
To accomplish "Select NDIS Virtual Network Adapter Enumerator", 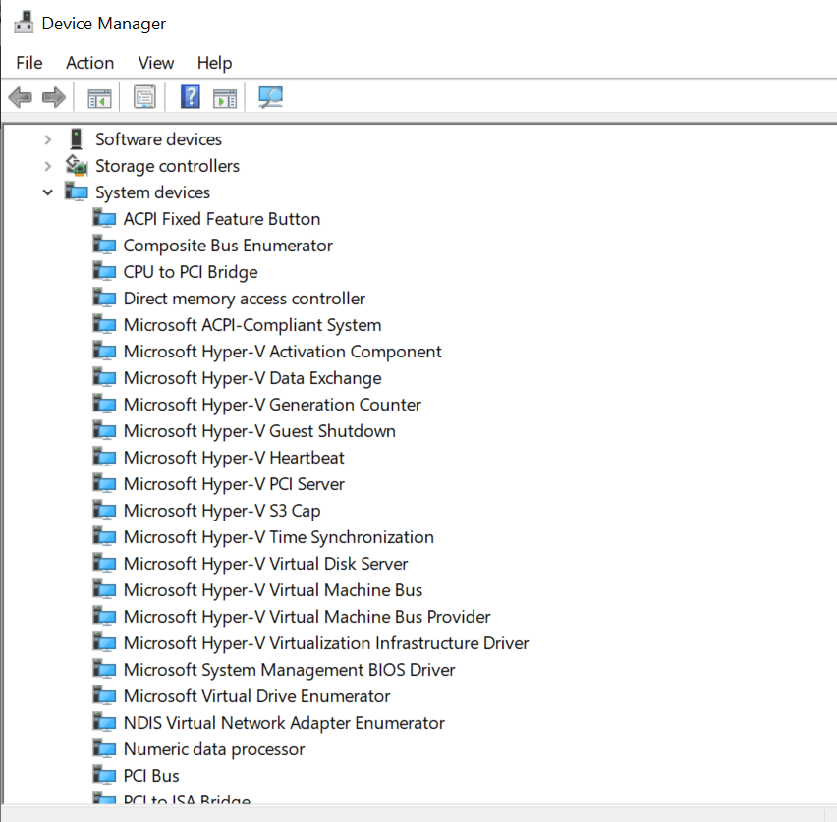I will [x=284, y=723].
